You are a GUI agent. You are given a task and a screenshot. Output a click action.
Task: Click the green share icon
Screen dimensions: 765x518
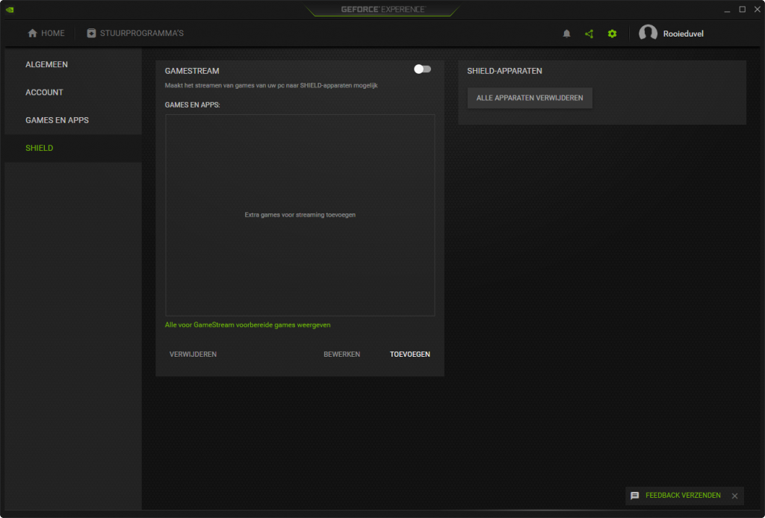pyautogui.click(x=589, y=34)
